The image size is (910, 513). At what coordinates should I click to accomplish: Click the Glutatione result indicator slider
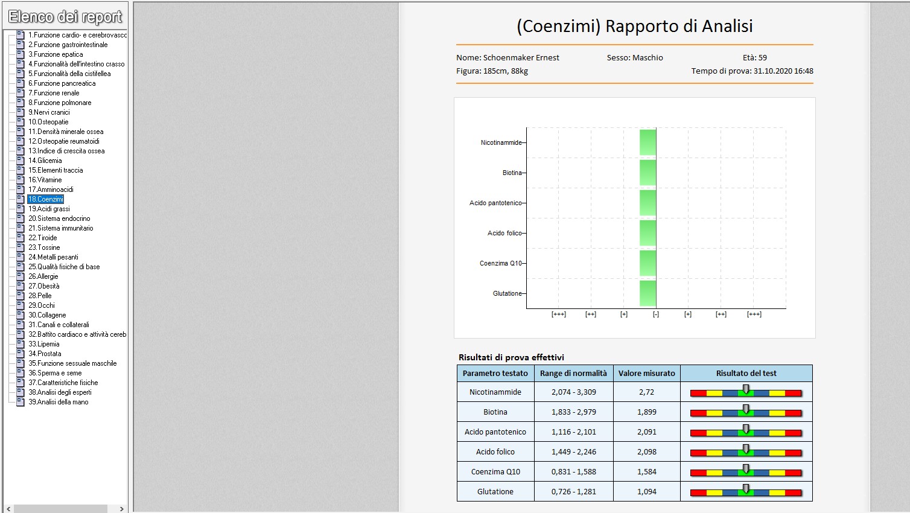click(746, 492)
